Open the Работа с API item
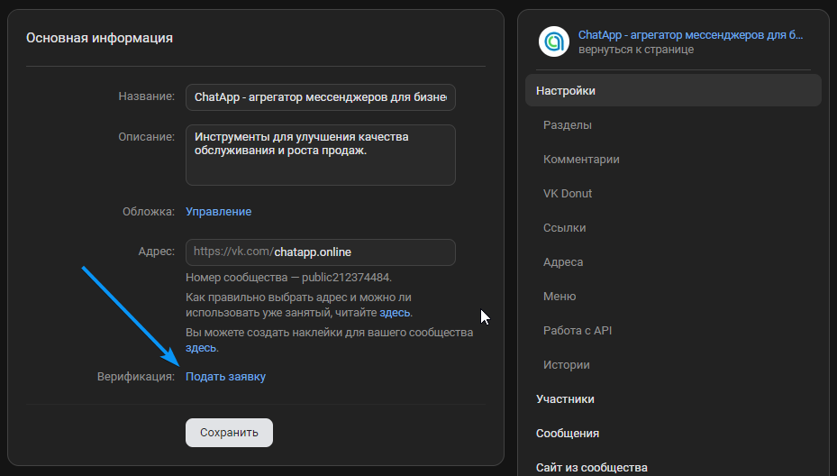This screenshot has width=837, height=476. (577, 330)
